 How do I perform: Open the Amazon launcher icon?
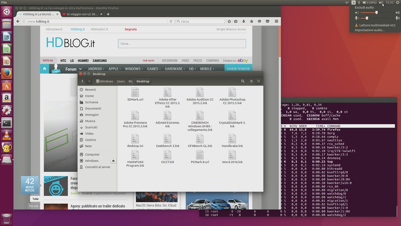(7, 98)
